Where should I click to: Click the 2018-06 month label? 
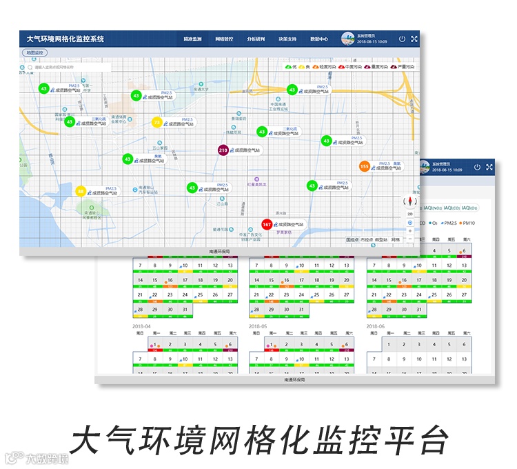(x=376, y=326)
